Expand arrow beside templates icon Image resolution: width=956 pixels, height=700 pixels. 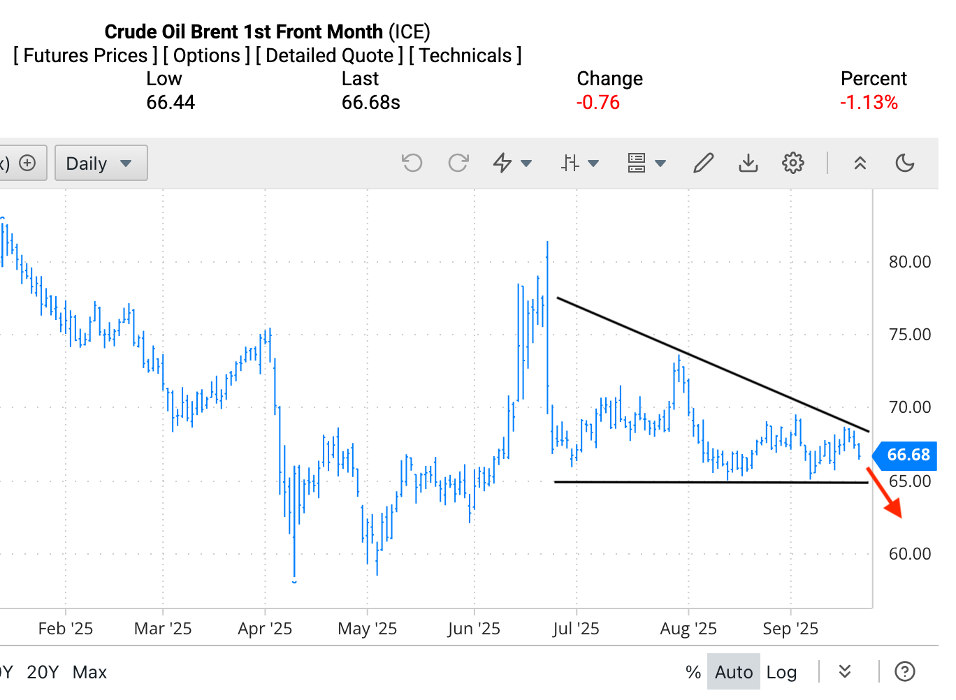point(660,163)
